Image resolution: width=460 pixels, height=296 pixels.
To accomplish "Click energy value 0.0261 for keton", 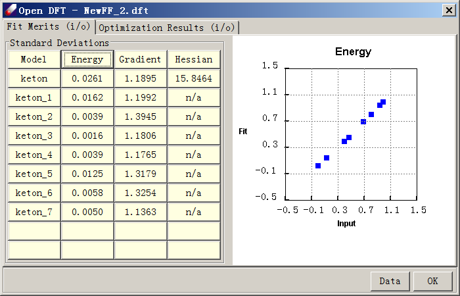I will pos(87,78).
